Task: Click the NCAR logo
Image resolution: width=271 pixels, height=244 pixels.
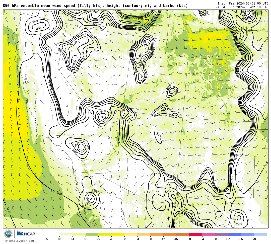Action: (26, 234)
